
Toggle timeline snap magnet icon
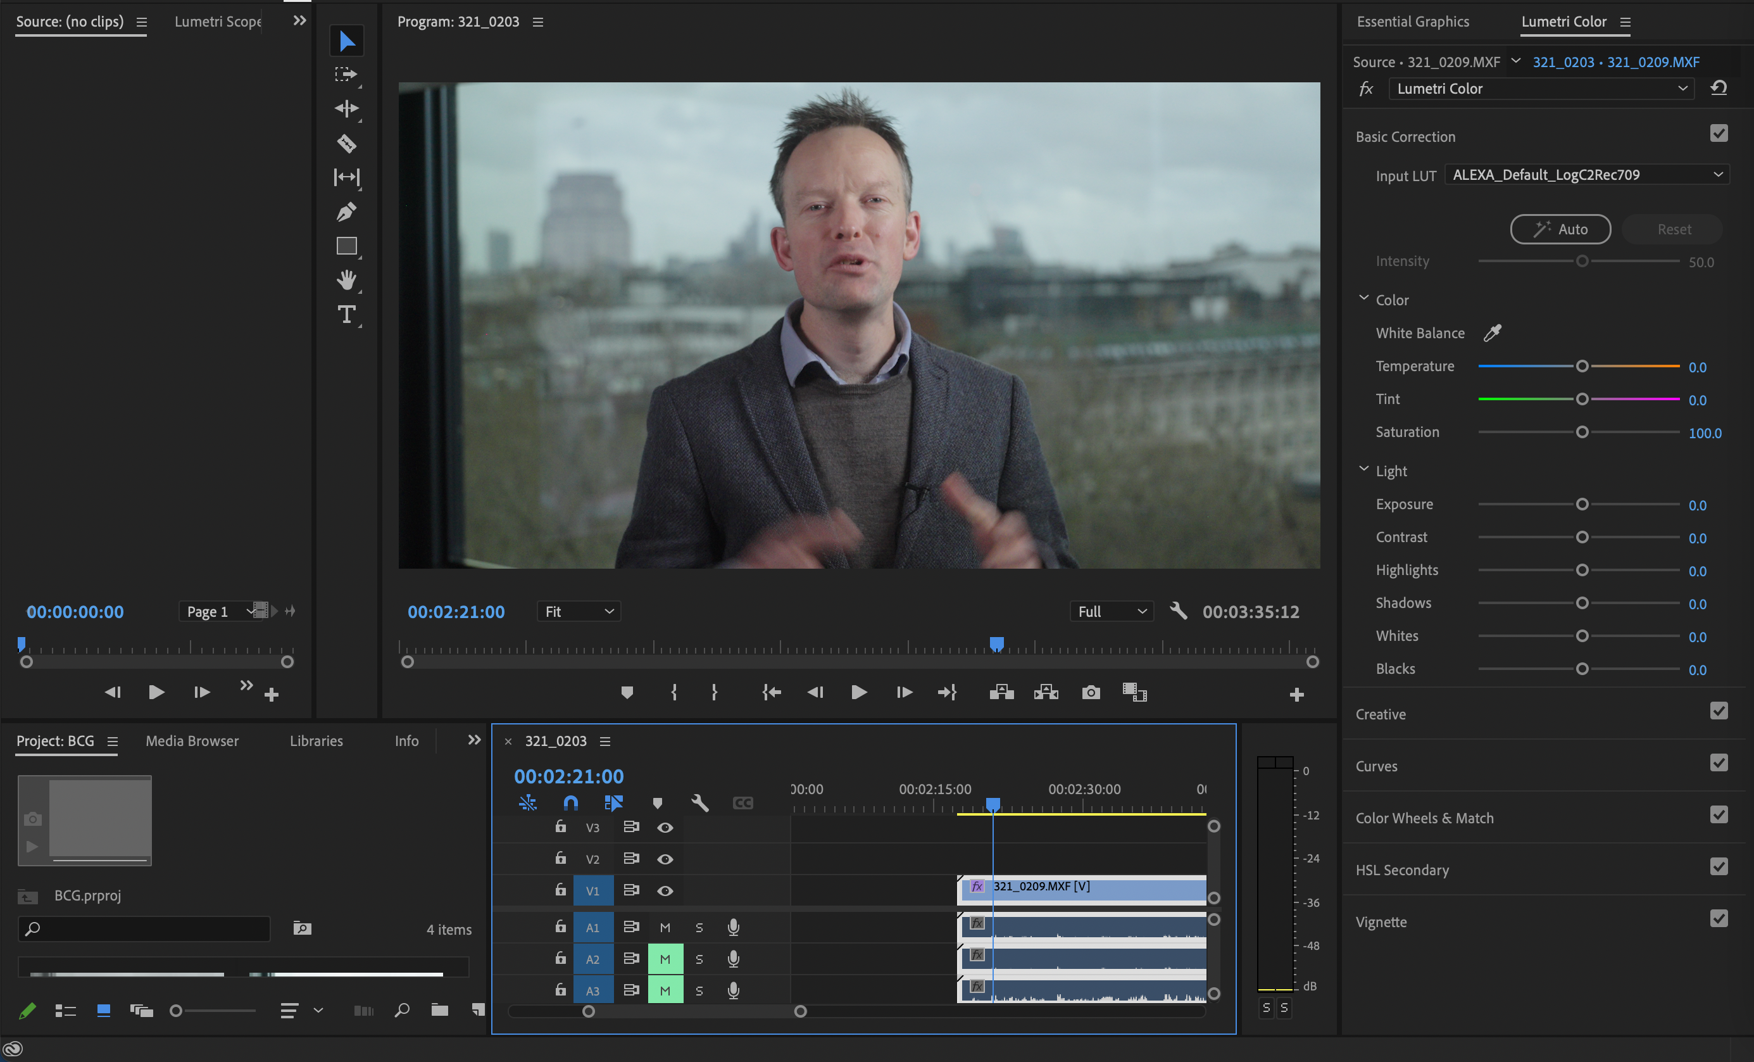[570, 804]
